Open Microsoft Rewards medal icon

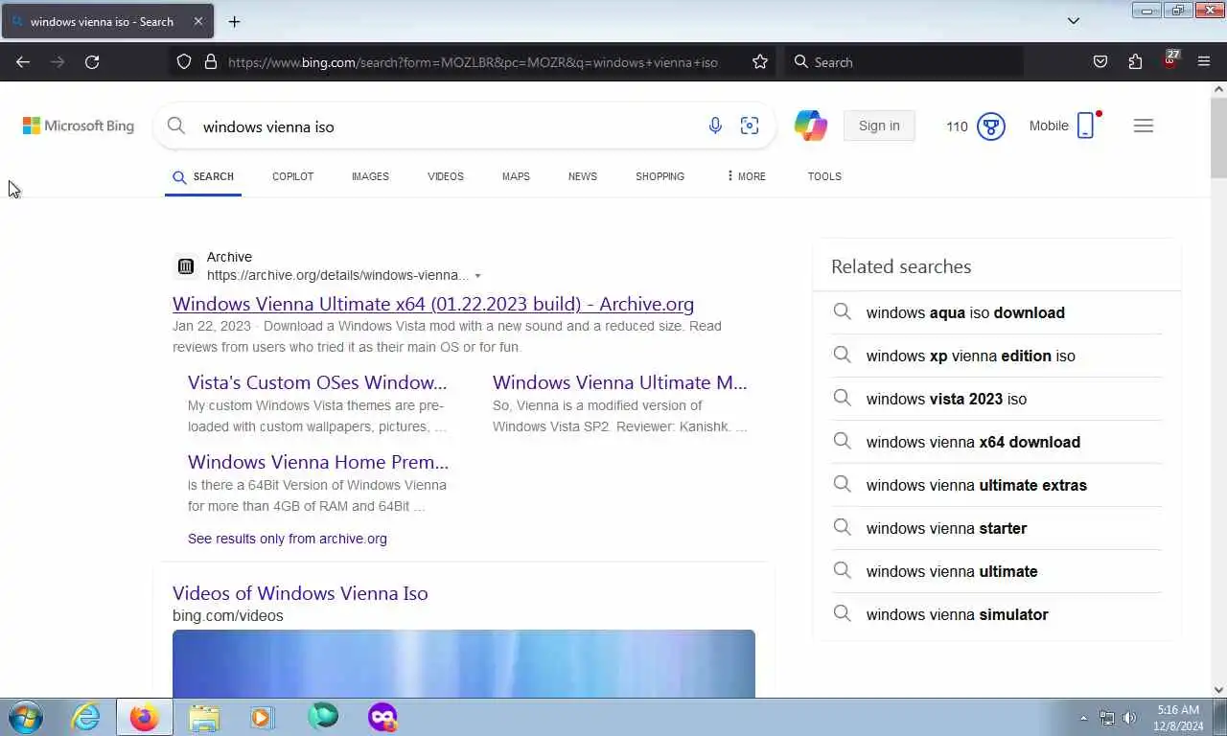(991, 126)
